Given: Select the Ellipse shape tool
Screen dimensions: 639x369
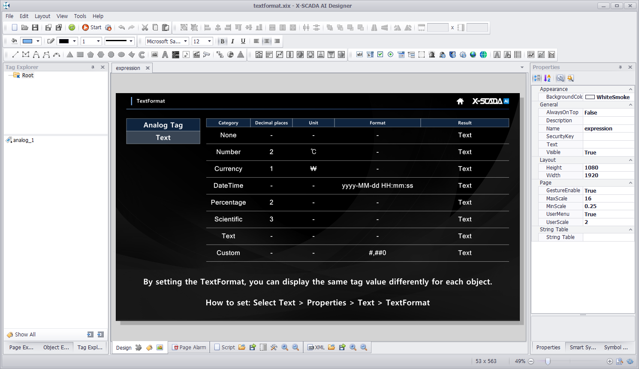Looking at the screenshot, I should [x=121, y=54].
